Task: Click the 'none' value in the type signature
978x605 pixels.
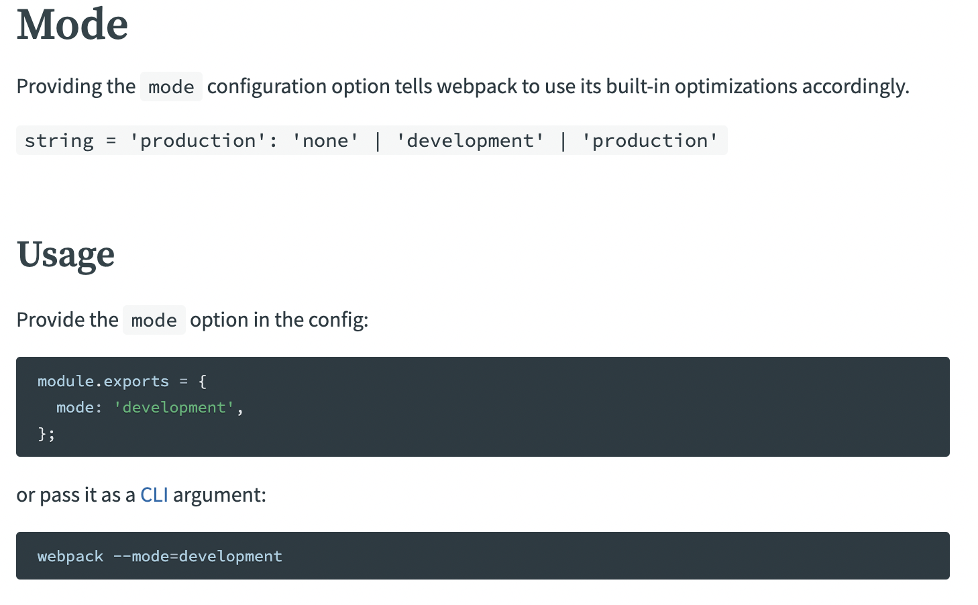Action: (x=324, y=140)
